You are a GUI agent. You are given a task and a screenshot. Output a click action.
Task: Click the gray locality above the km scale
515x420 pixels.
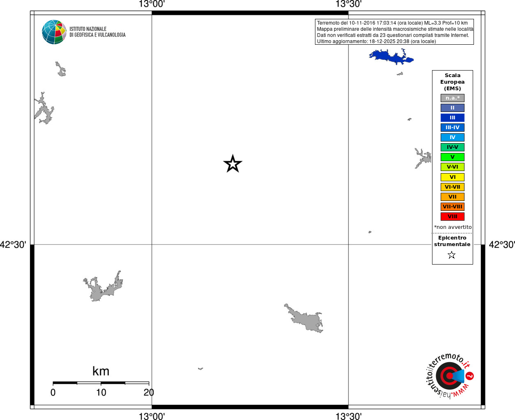[103, 286]
